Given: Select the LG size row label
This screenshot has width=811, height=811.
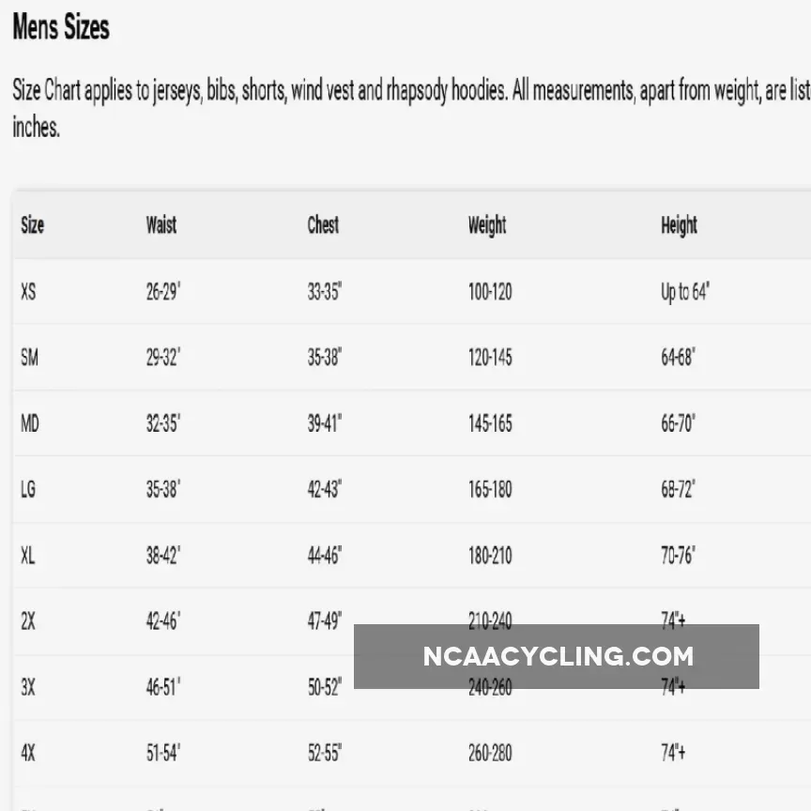Looking at the screenshot, I should 28,489.
